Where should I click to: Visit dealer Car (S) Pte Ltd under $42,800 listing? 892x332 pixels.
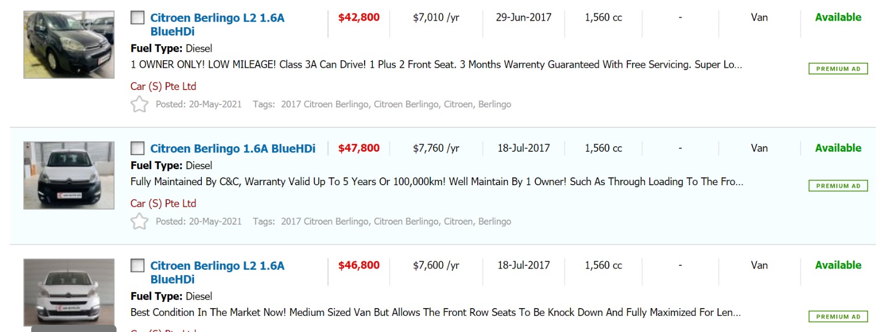[163, 86]
